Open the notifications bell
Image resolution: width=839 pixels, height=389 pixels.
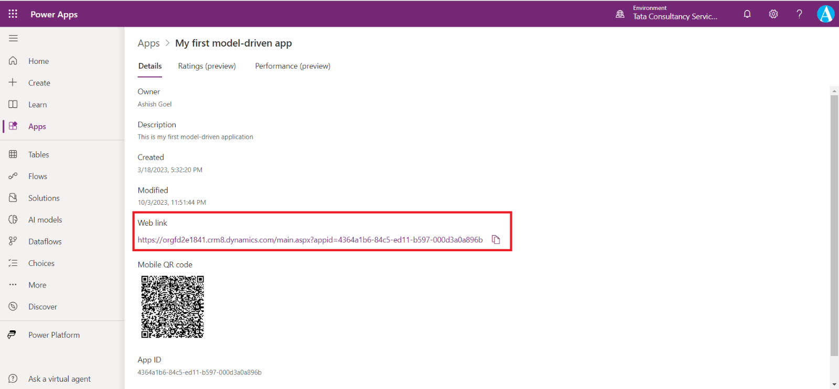click(x=747, y=14)
